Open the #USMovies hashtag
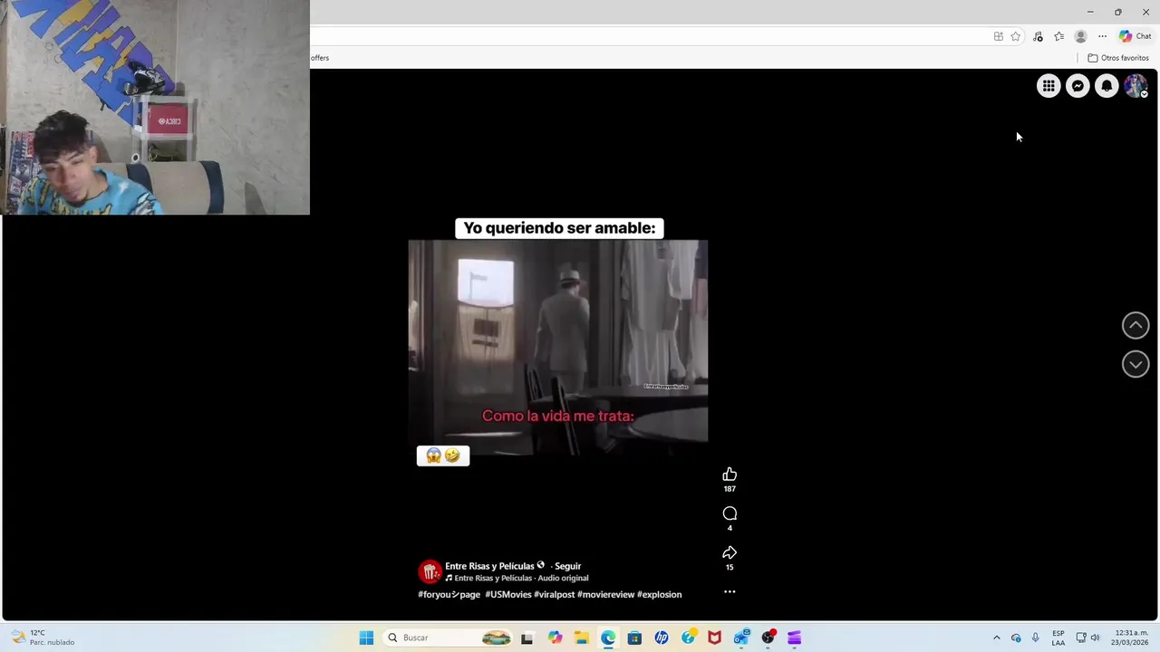This screenshot has width=1160, height=652. click(x=507, y=594)
